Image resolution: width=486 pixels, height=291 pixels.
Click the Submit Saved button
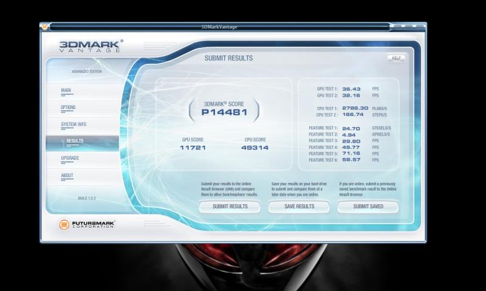[x=368, y=207]
